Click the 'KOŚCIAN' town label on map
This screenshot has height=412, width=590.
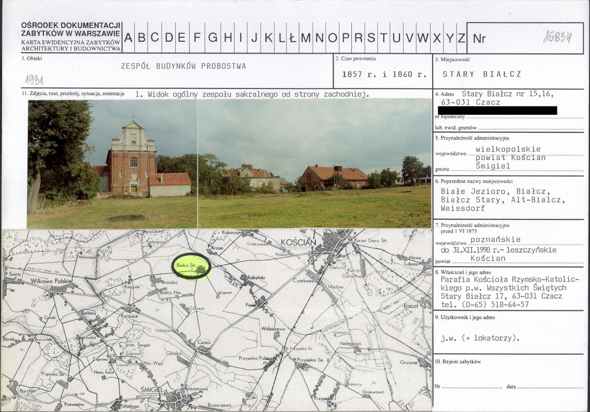pyautogui.click(x=298, y=243)
